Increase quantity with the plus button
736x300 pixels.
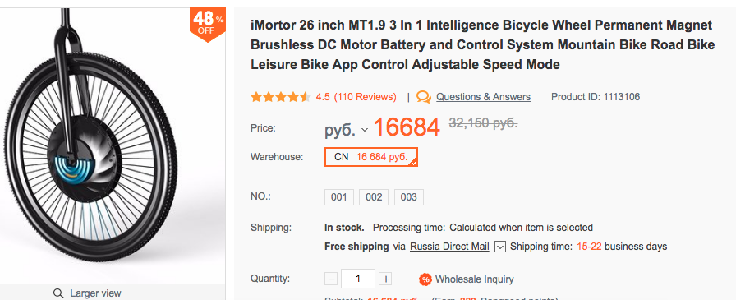pyautogui.click(x=385, y=279)
